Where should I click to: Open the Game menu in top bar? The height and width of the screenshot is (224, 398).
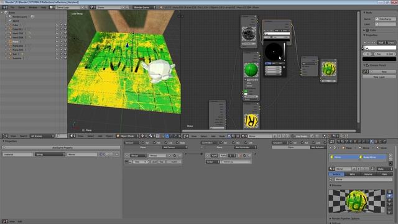click(22, 7)
